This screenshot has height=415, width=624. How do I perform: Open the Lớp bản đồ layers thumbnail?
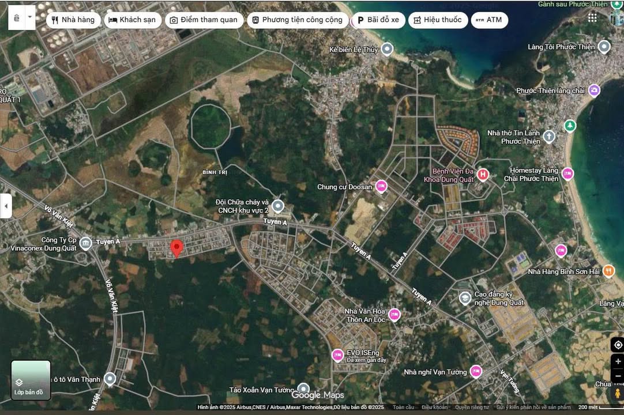click(31, 380)
